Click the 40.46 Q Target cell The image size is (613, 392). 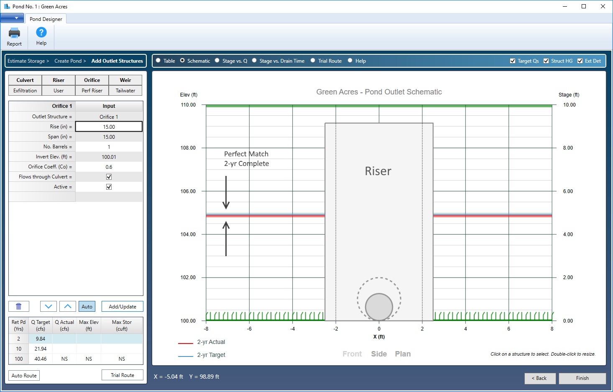41,359
